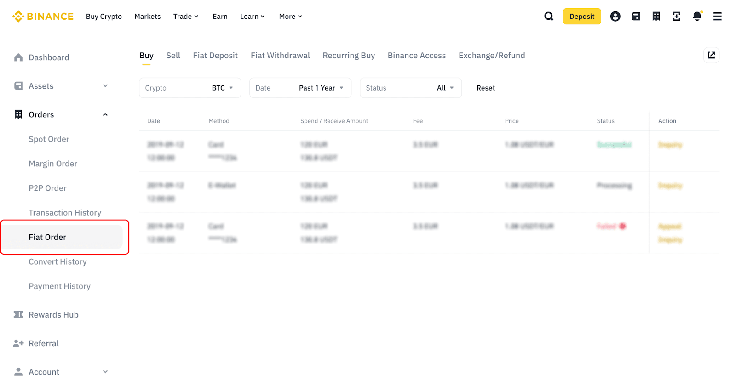Open the notifications bell icon
This screenshot has width=736, height=392.
697,17
